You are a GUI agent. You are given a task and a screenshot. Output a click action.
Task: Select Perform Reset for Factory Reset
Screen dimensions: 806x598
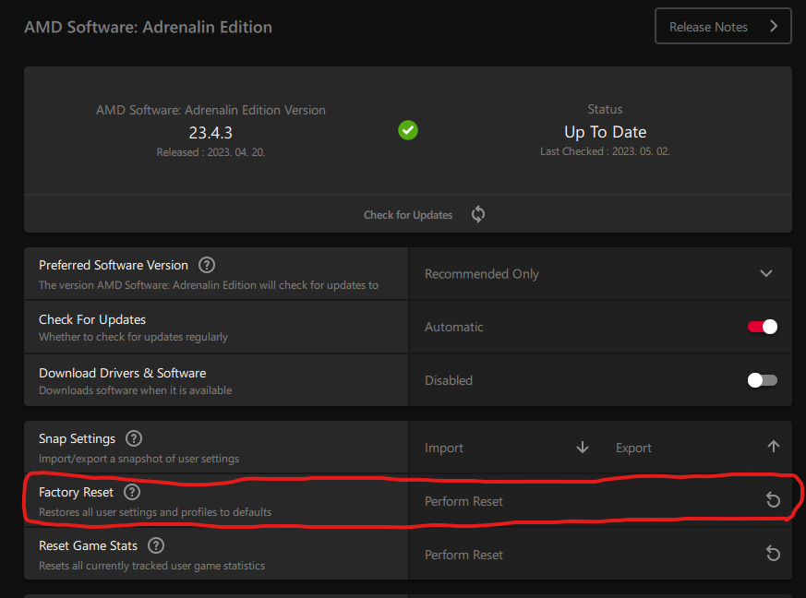(463, 501)
